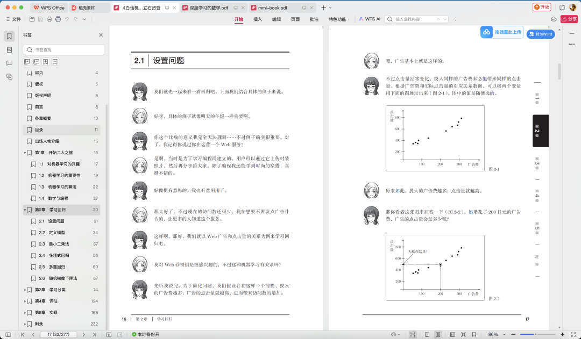Click the fit page icon in status bar
This screenshot has width=581, height=339.
click(x=463, y=334)
